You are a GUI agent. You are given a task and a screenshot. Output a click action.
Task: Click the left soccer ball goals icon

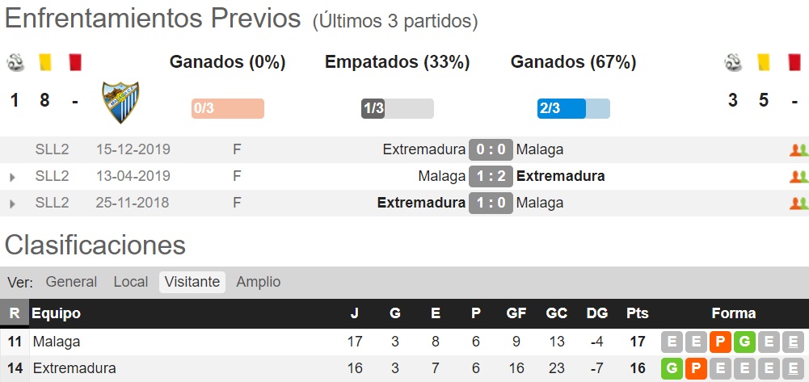[x=15, y=62]
